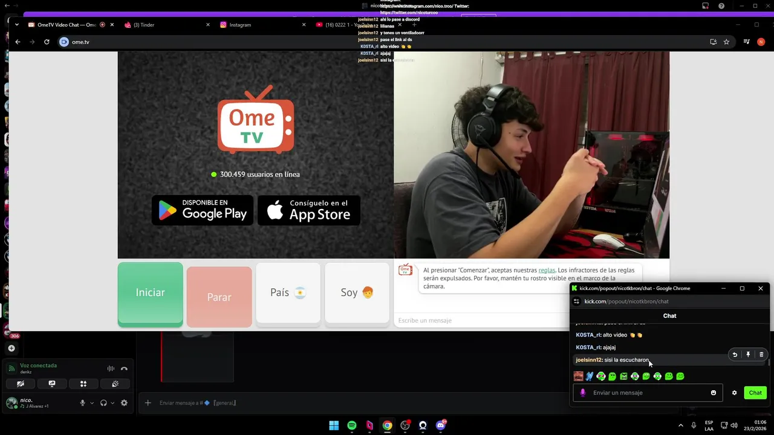774x435 pixels.
Task: Show hidden system tray icons
Action: (x=681, y=425)
